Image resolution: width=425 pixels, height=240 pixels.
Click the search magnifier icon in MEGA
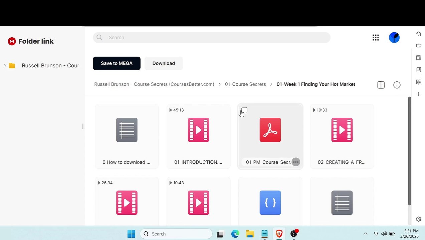pos(99,37)
